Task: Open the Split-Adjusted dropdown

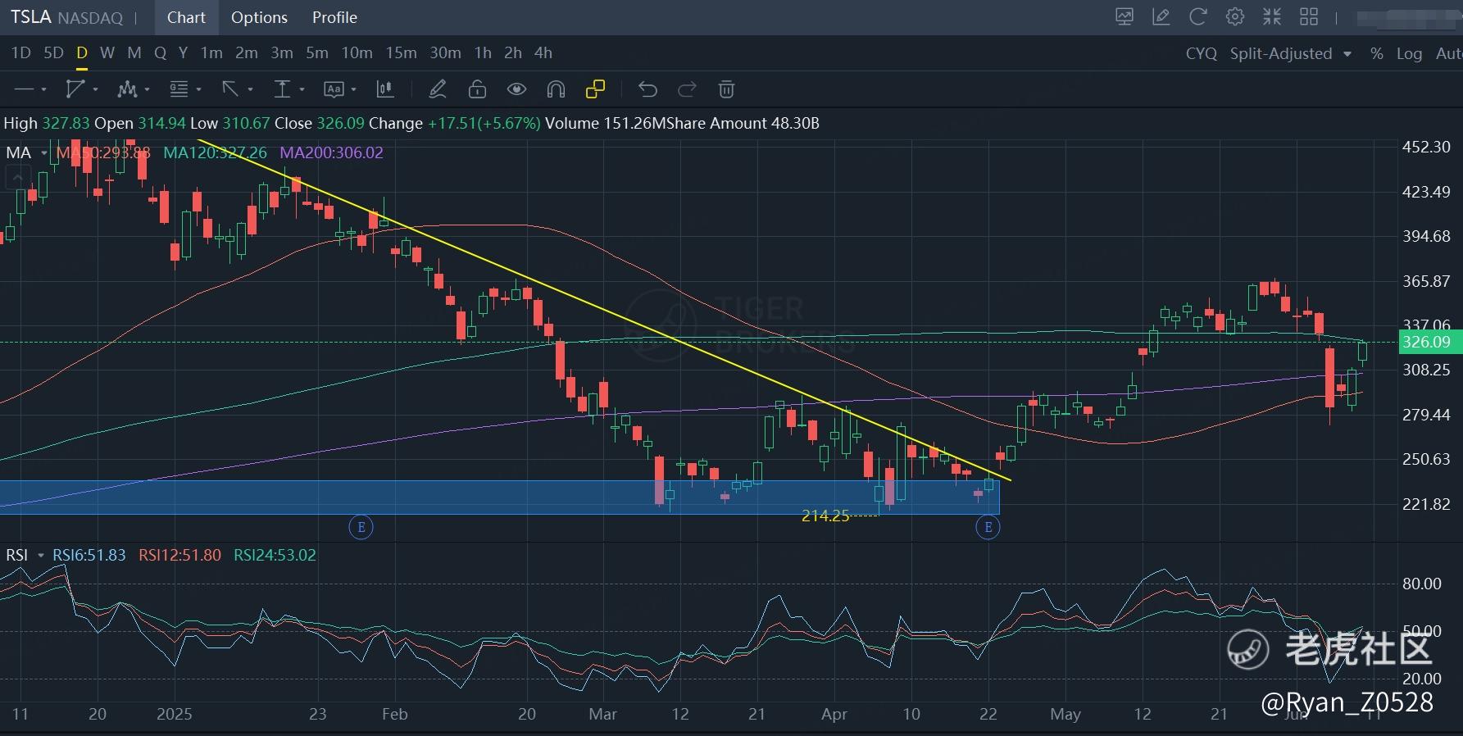Action: [1290, 53]
